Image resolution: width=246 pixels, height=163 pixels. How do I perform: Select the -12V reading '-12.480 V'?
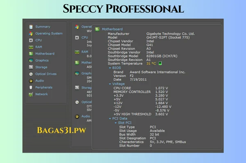[x=163, y=107]
